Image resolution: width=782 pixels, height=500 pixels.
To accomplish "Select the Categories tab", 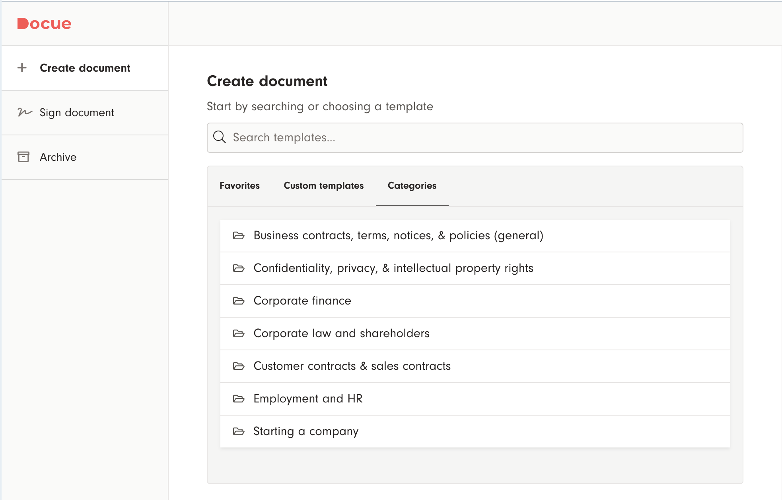I will pyautogui.click(x=412, y=186).
